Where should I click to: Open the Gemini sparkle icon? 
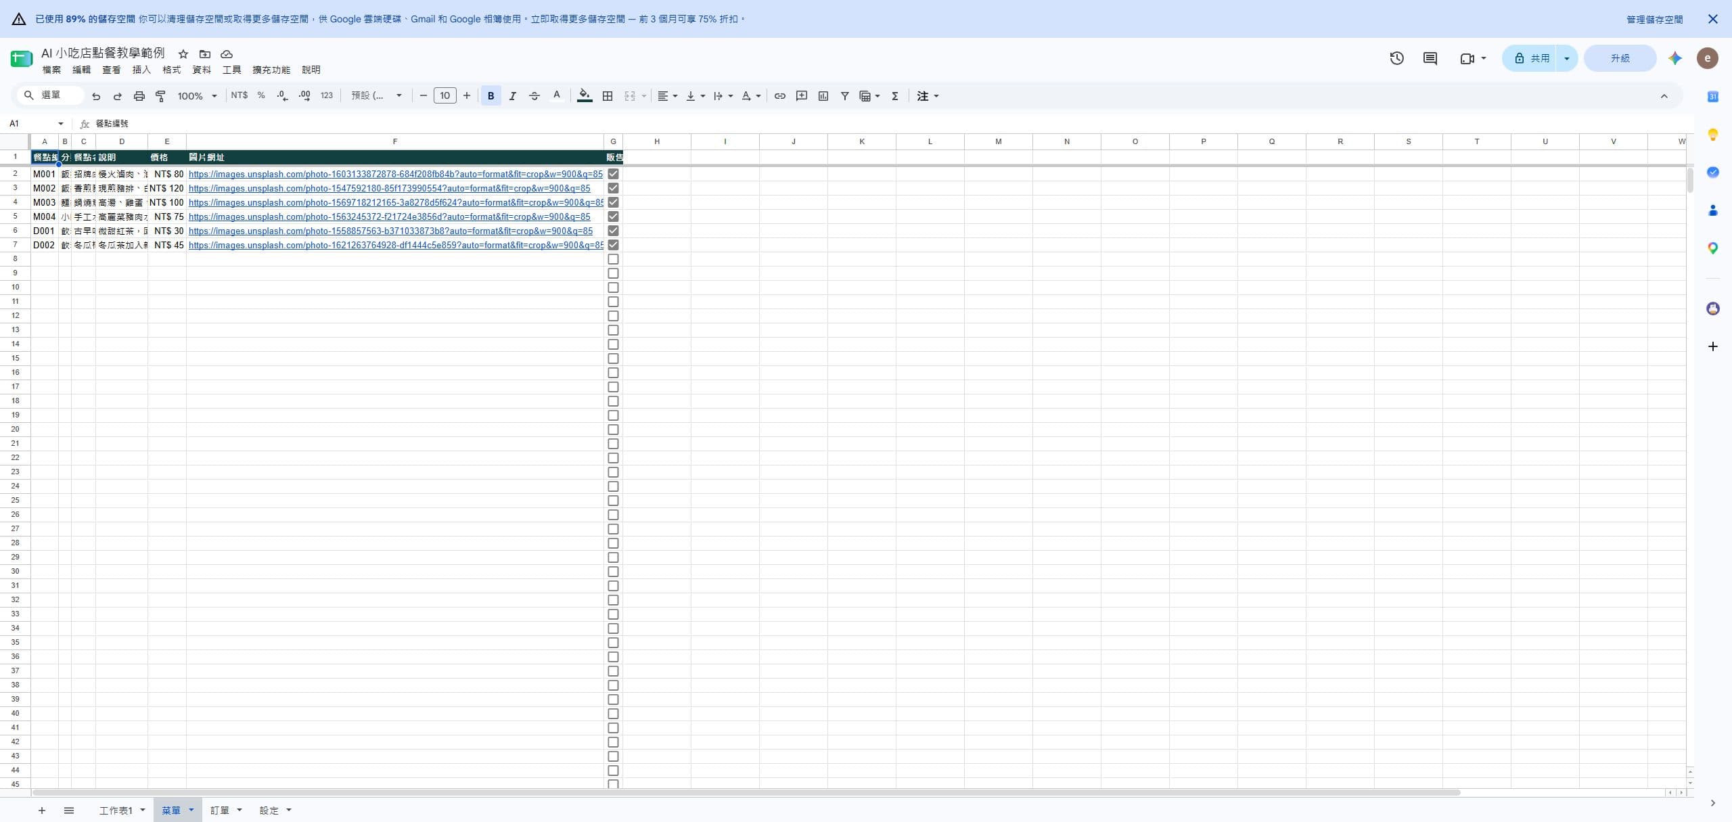(x=1675, y=58)
